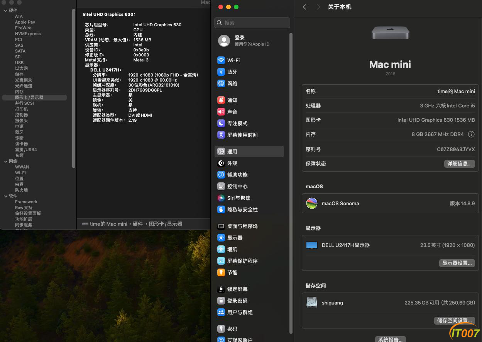Screen dimensions: 482x342
Task: Collapse the 软件 (Software) tree section
Action: [5, 196]
